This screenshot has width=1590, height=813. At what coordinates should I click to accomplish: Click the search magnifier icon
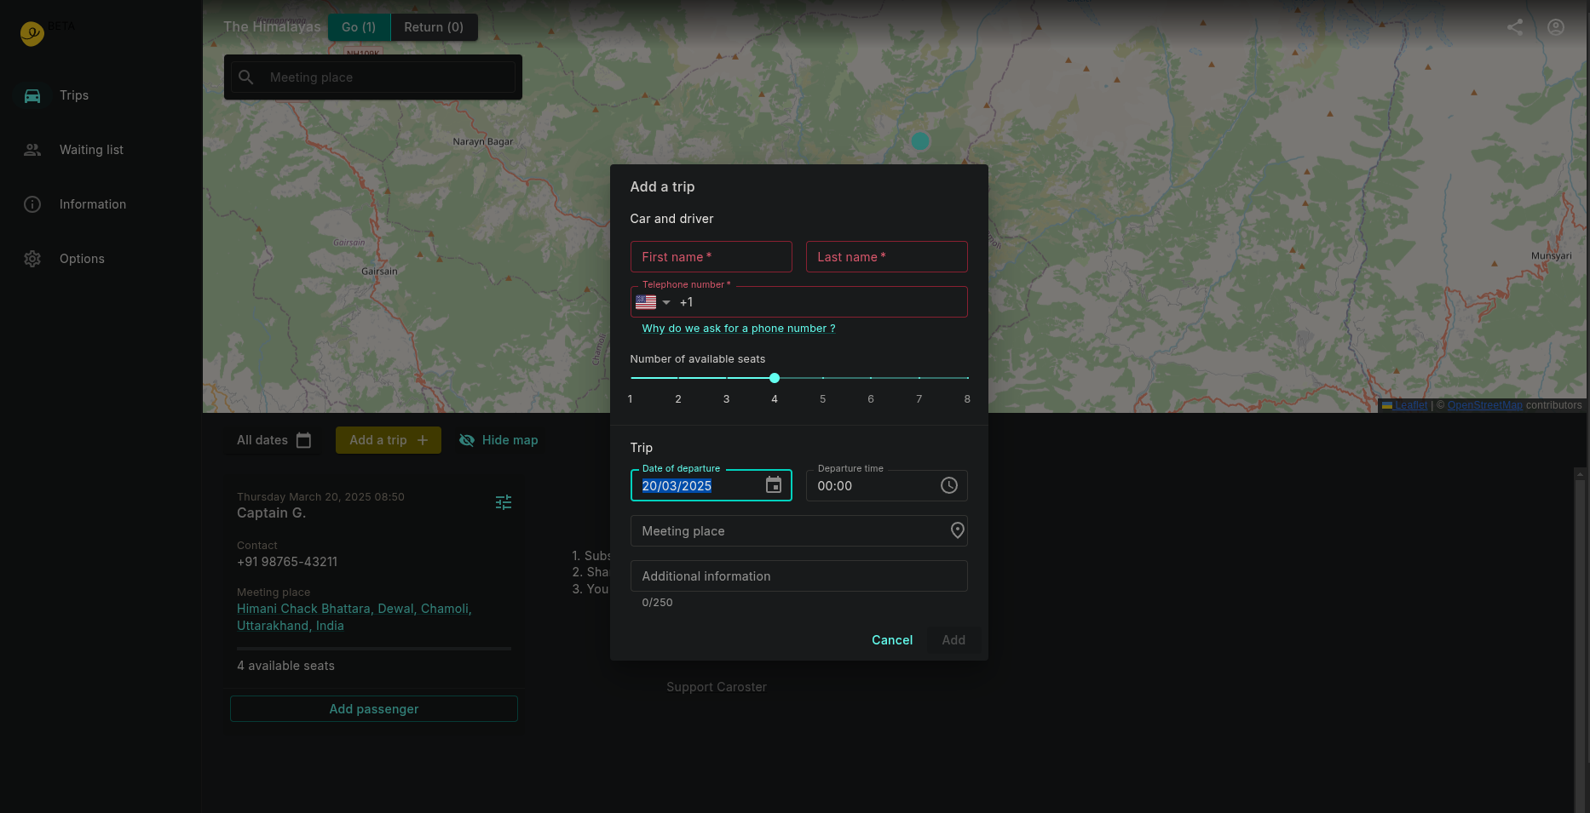click(246, 77)
